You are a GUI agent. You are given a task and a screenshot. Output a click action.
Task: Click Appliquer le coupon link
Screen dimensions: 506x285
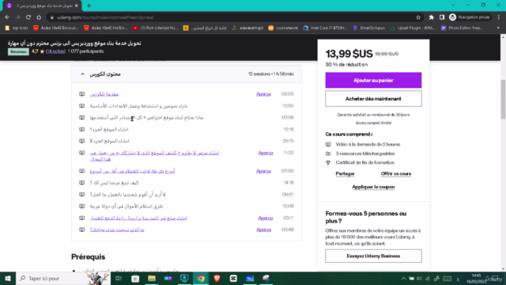coord(373,187)
